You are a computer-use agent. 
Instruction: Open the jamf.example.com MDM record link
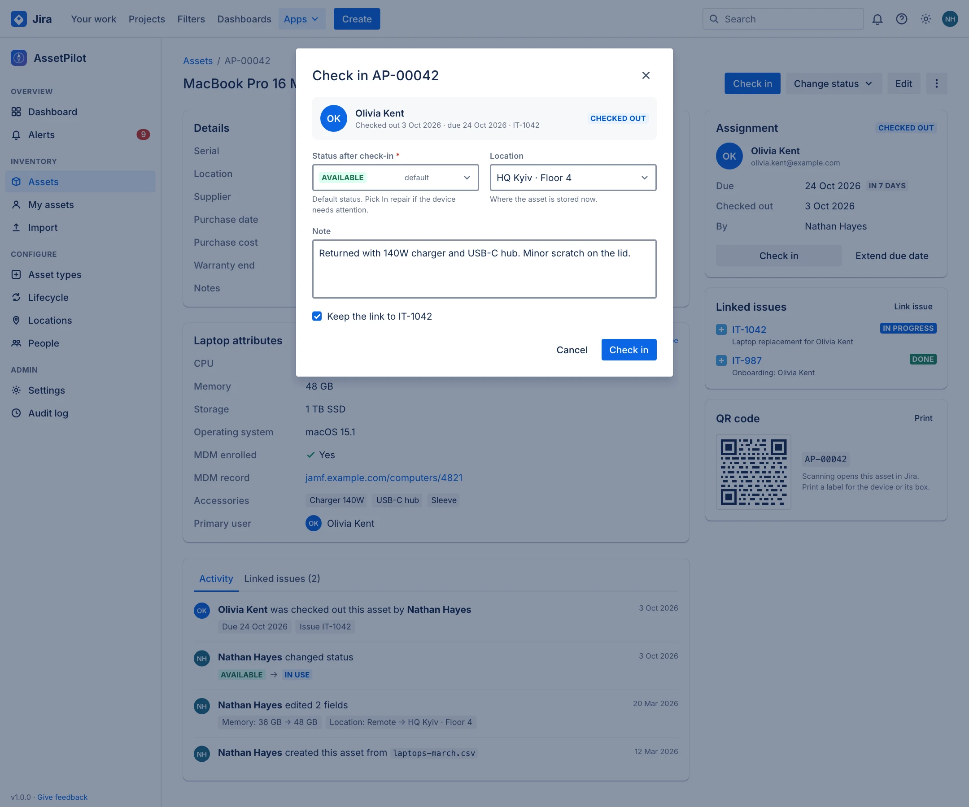[x=384, y=478]
